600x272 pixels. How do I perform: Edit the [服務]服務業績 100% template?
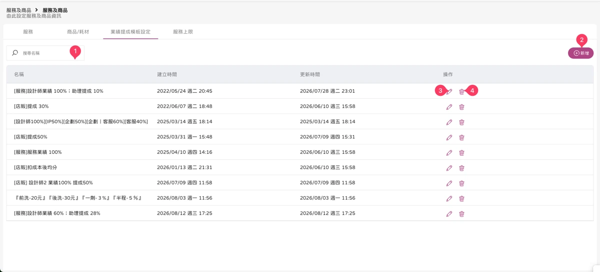449,153
